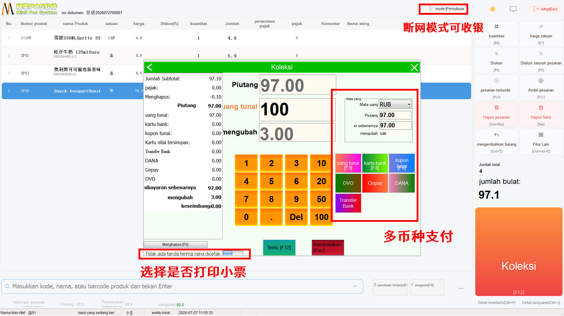564x316 pixels.
Task: Select the harga satuan [F7] tag button
Action: click(x=541, y=34)
